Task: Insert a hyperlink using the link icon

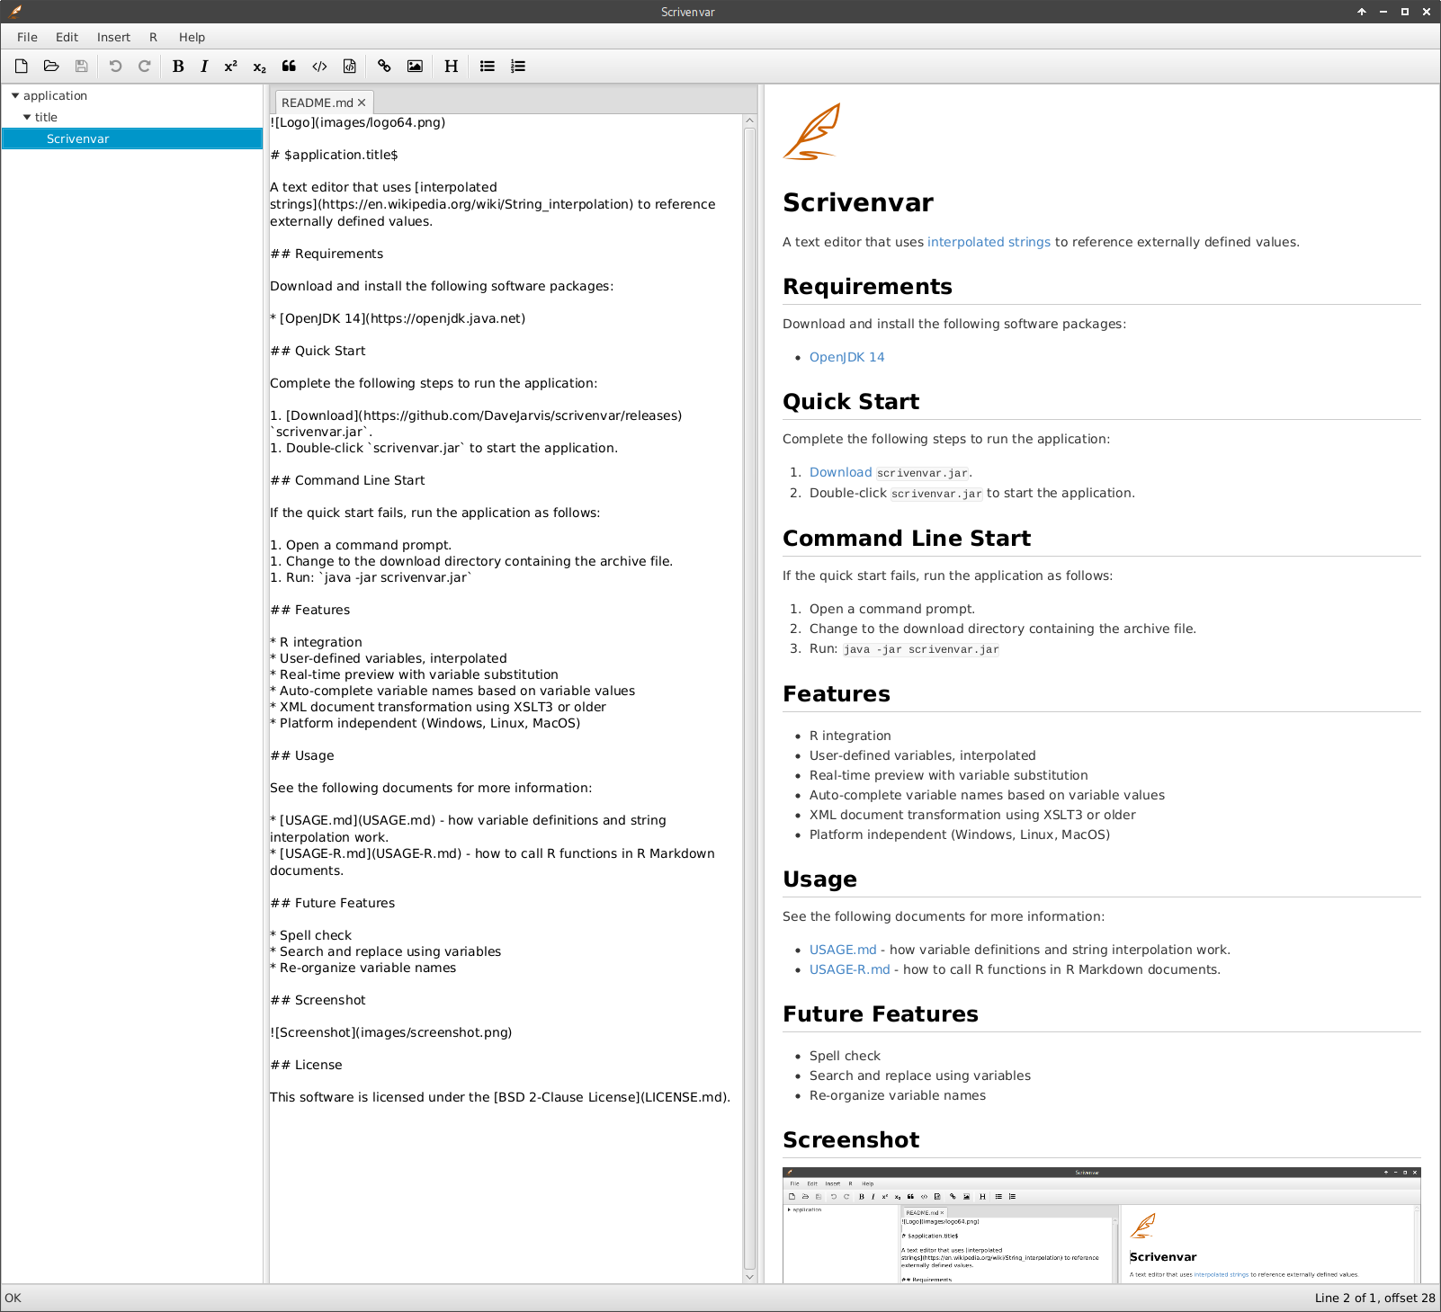Action: pos(384,66)
